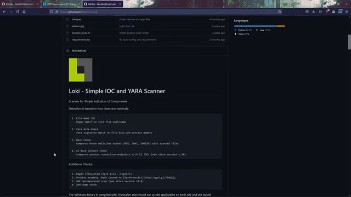The height and width of the screenshot is (197, 351).
Task: Click the page vertical scrollbar thumb
Action: point(349,42)
